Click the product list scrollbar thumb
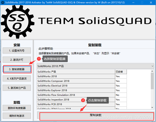Viewport: 156px width, 122px height. [152, 81]
